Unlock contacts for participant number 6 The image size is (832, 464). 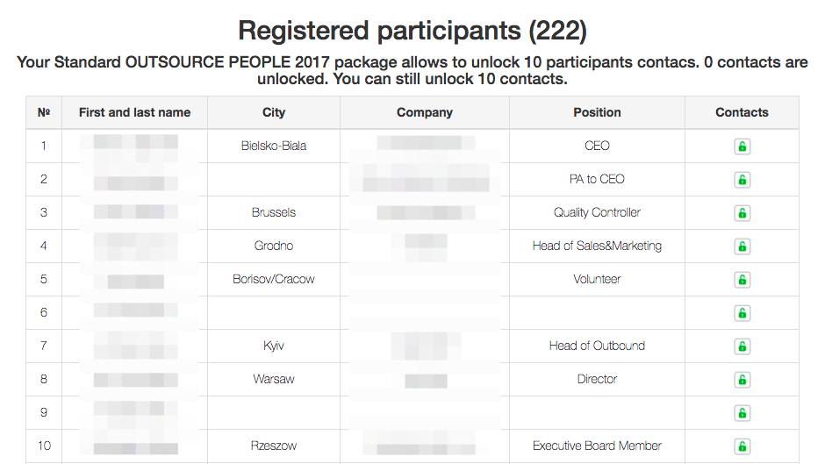click(x=742, y=313)
